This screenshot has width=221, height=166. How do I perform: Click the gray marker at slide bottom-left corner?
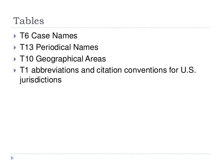point(12,158)
